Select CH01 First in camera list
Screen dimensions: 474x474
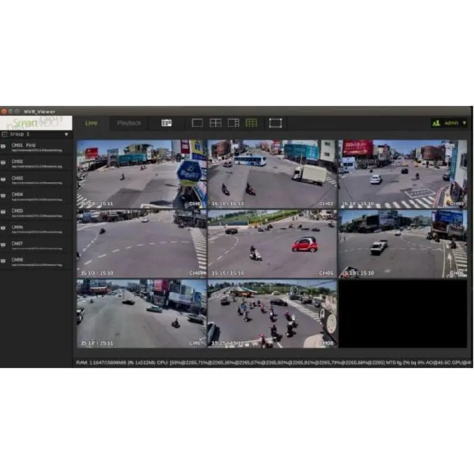(36, 147)
